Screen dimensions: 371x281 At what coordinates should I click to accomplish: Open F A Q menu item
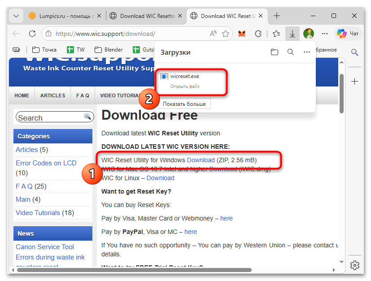click(83, 95)
